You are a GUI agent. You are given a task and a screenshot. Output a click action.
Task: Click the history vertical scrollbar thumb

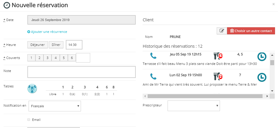(x=272, y=63)
